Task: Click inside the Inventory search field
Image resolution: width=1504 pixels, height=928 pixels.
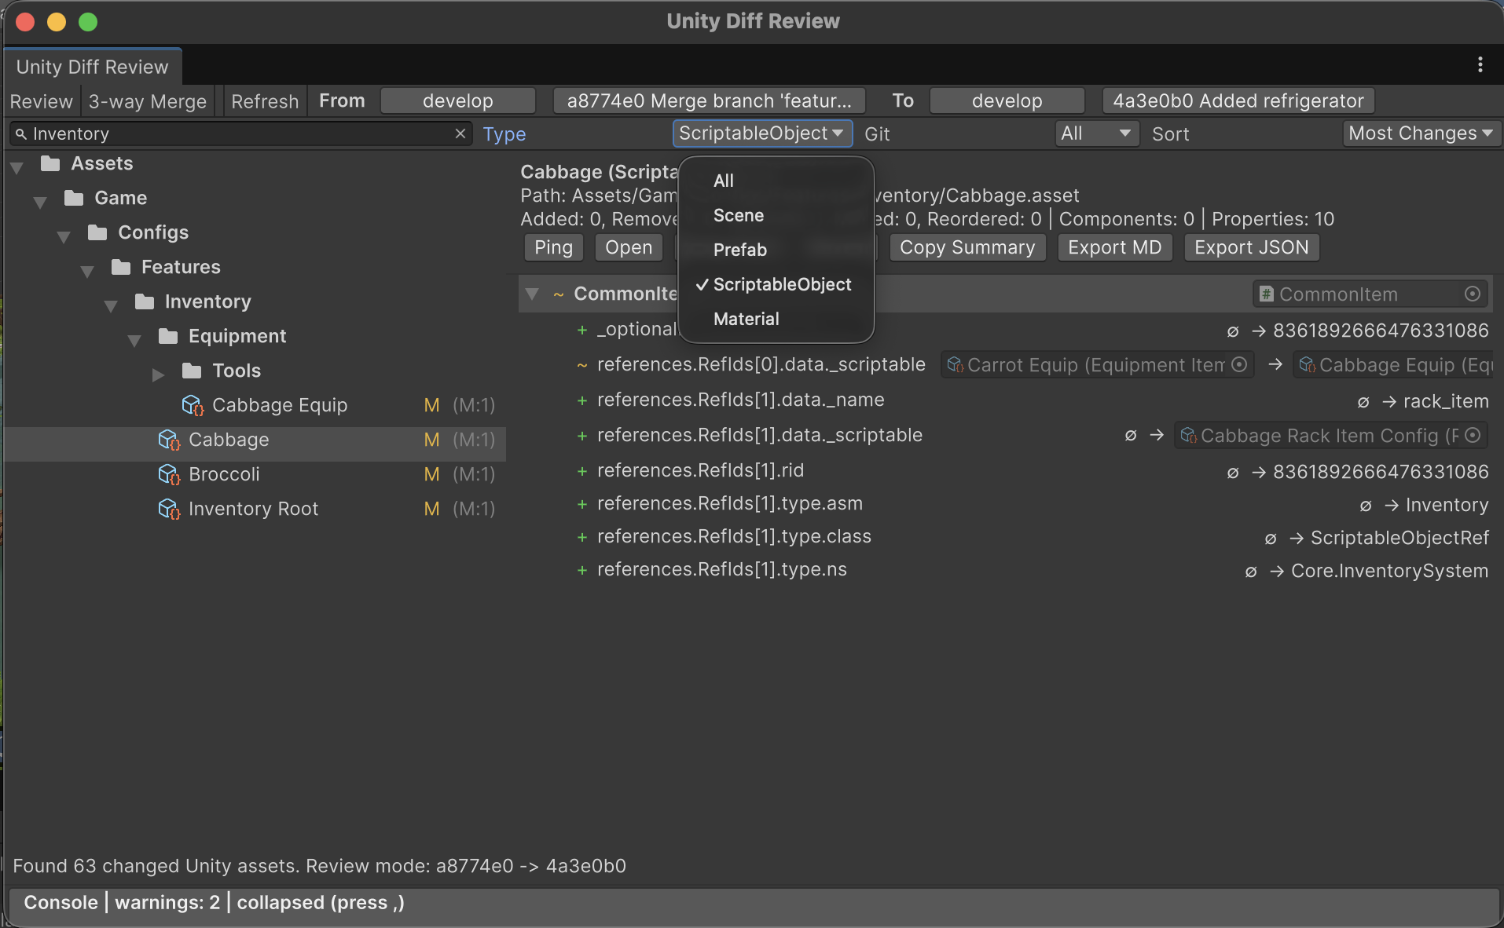Action: pos(236,133)
